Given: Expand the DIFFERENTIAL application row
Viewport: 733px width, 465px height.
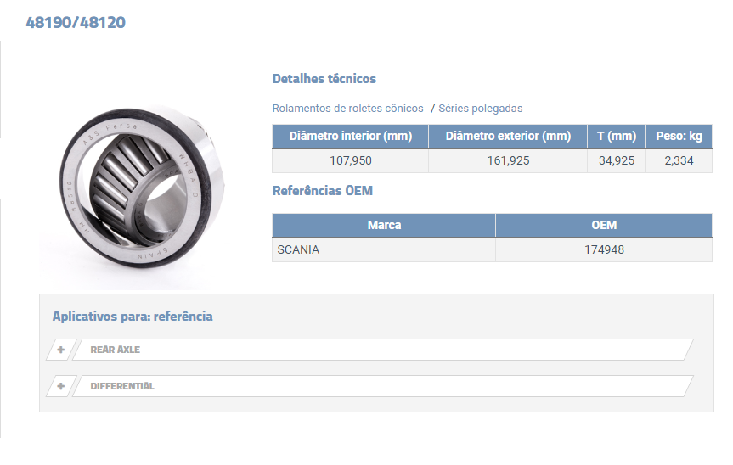Looking at the screenshot, I should (x=382, y=386).
